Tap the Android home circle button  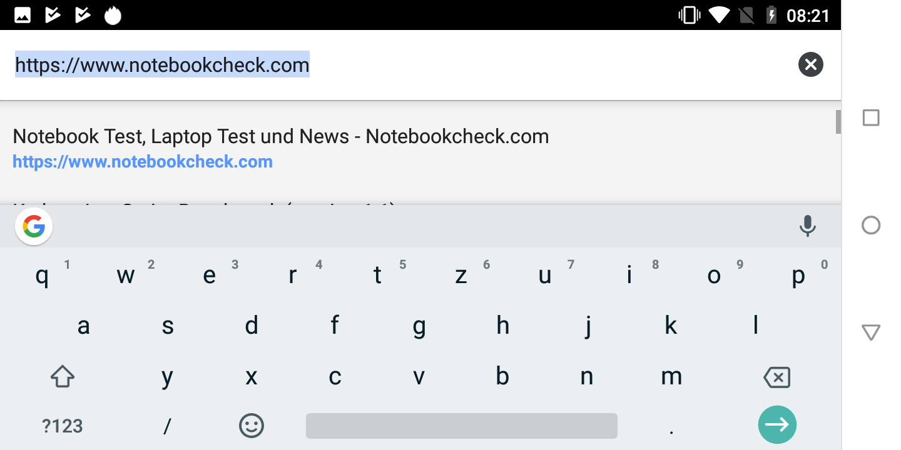(871, 226)
